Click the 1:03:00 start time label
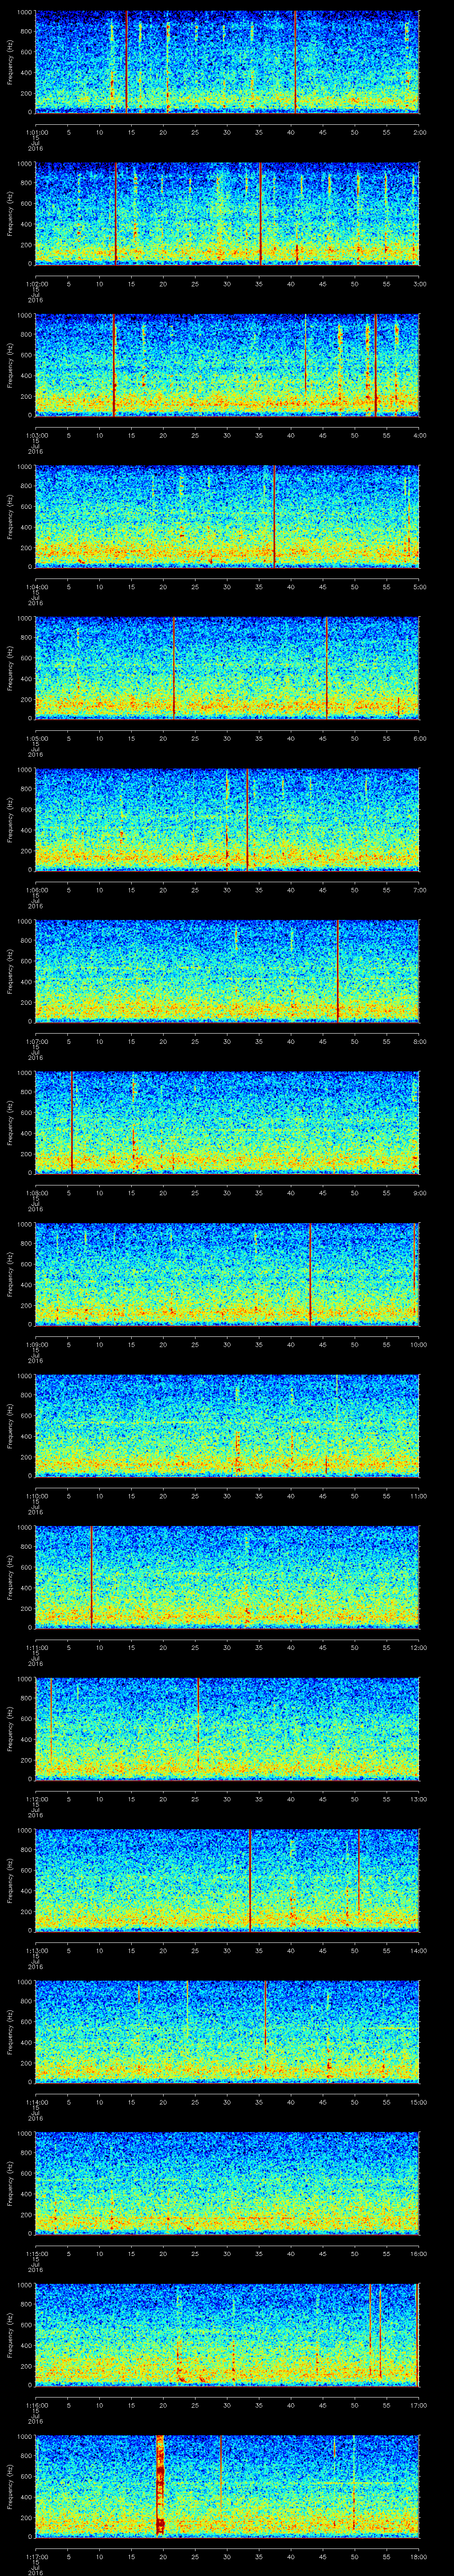The height and width of the screenshot is (2576, 454). point(36,435)
